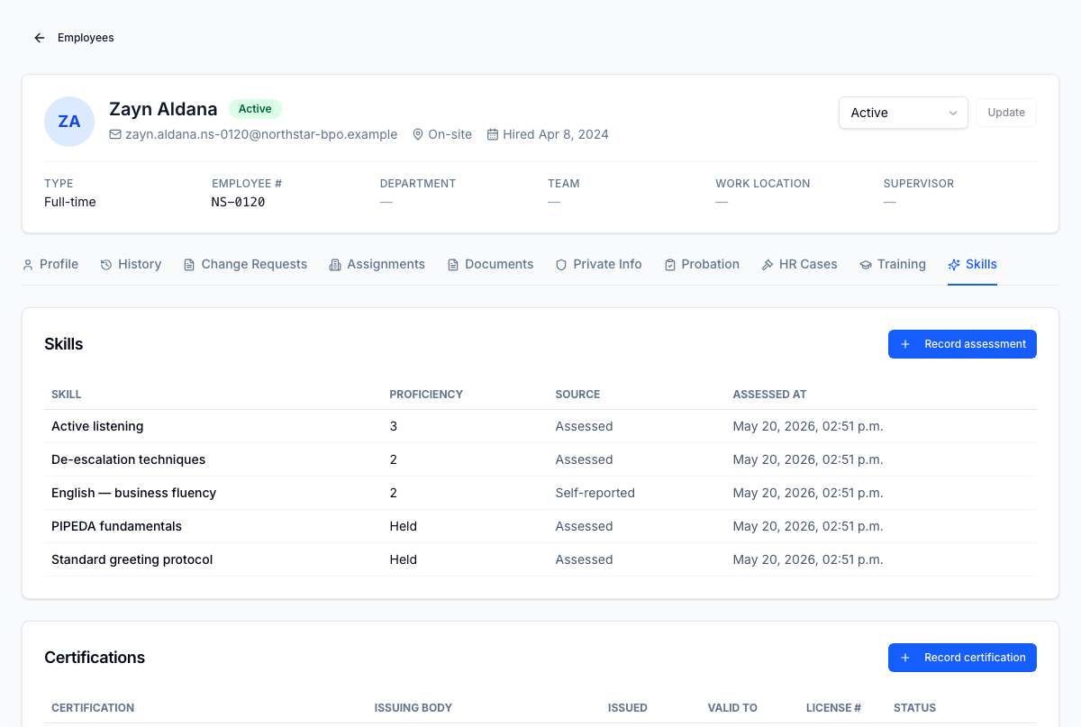Click the sparkles icon on the Skills tab
The height and width of the screenshot is (727, 1081).
click(x=954, y=265)
